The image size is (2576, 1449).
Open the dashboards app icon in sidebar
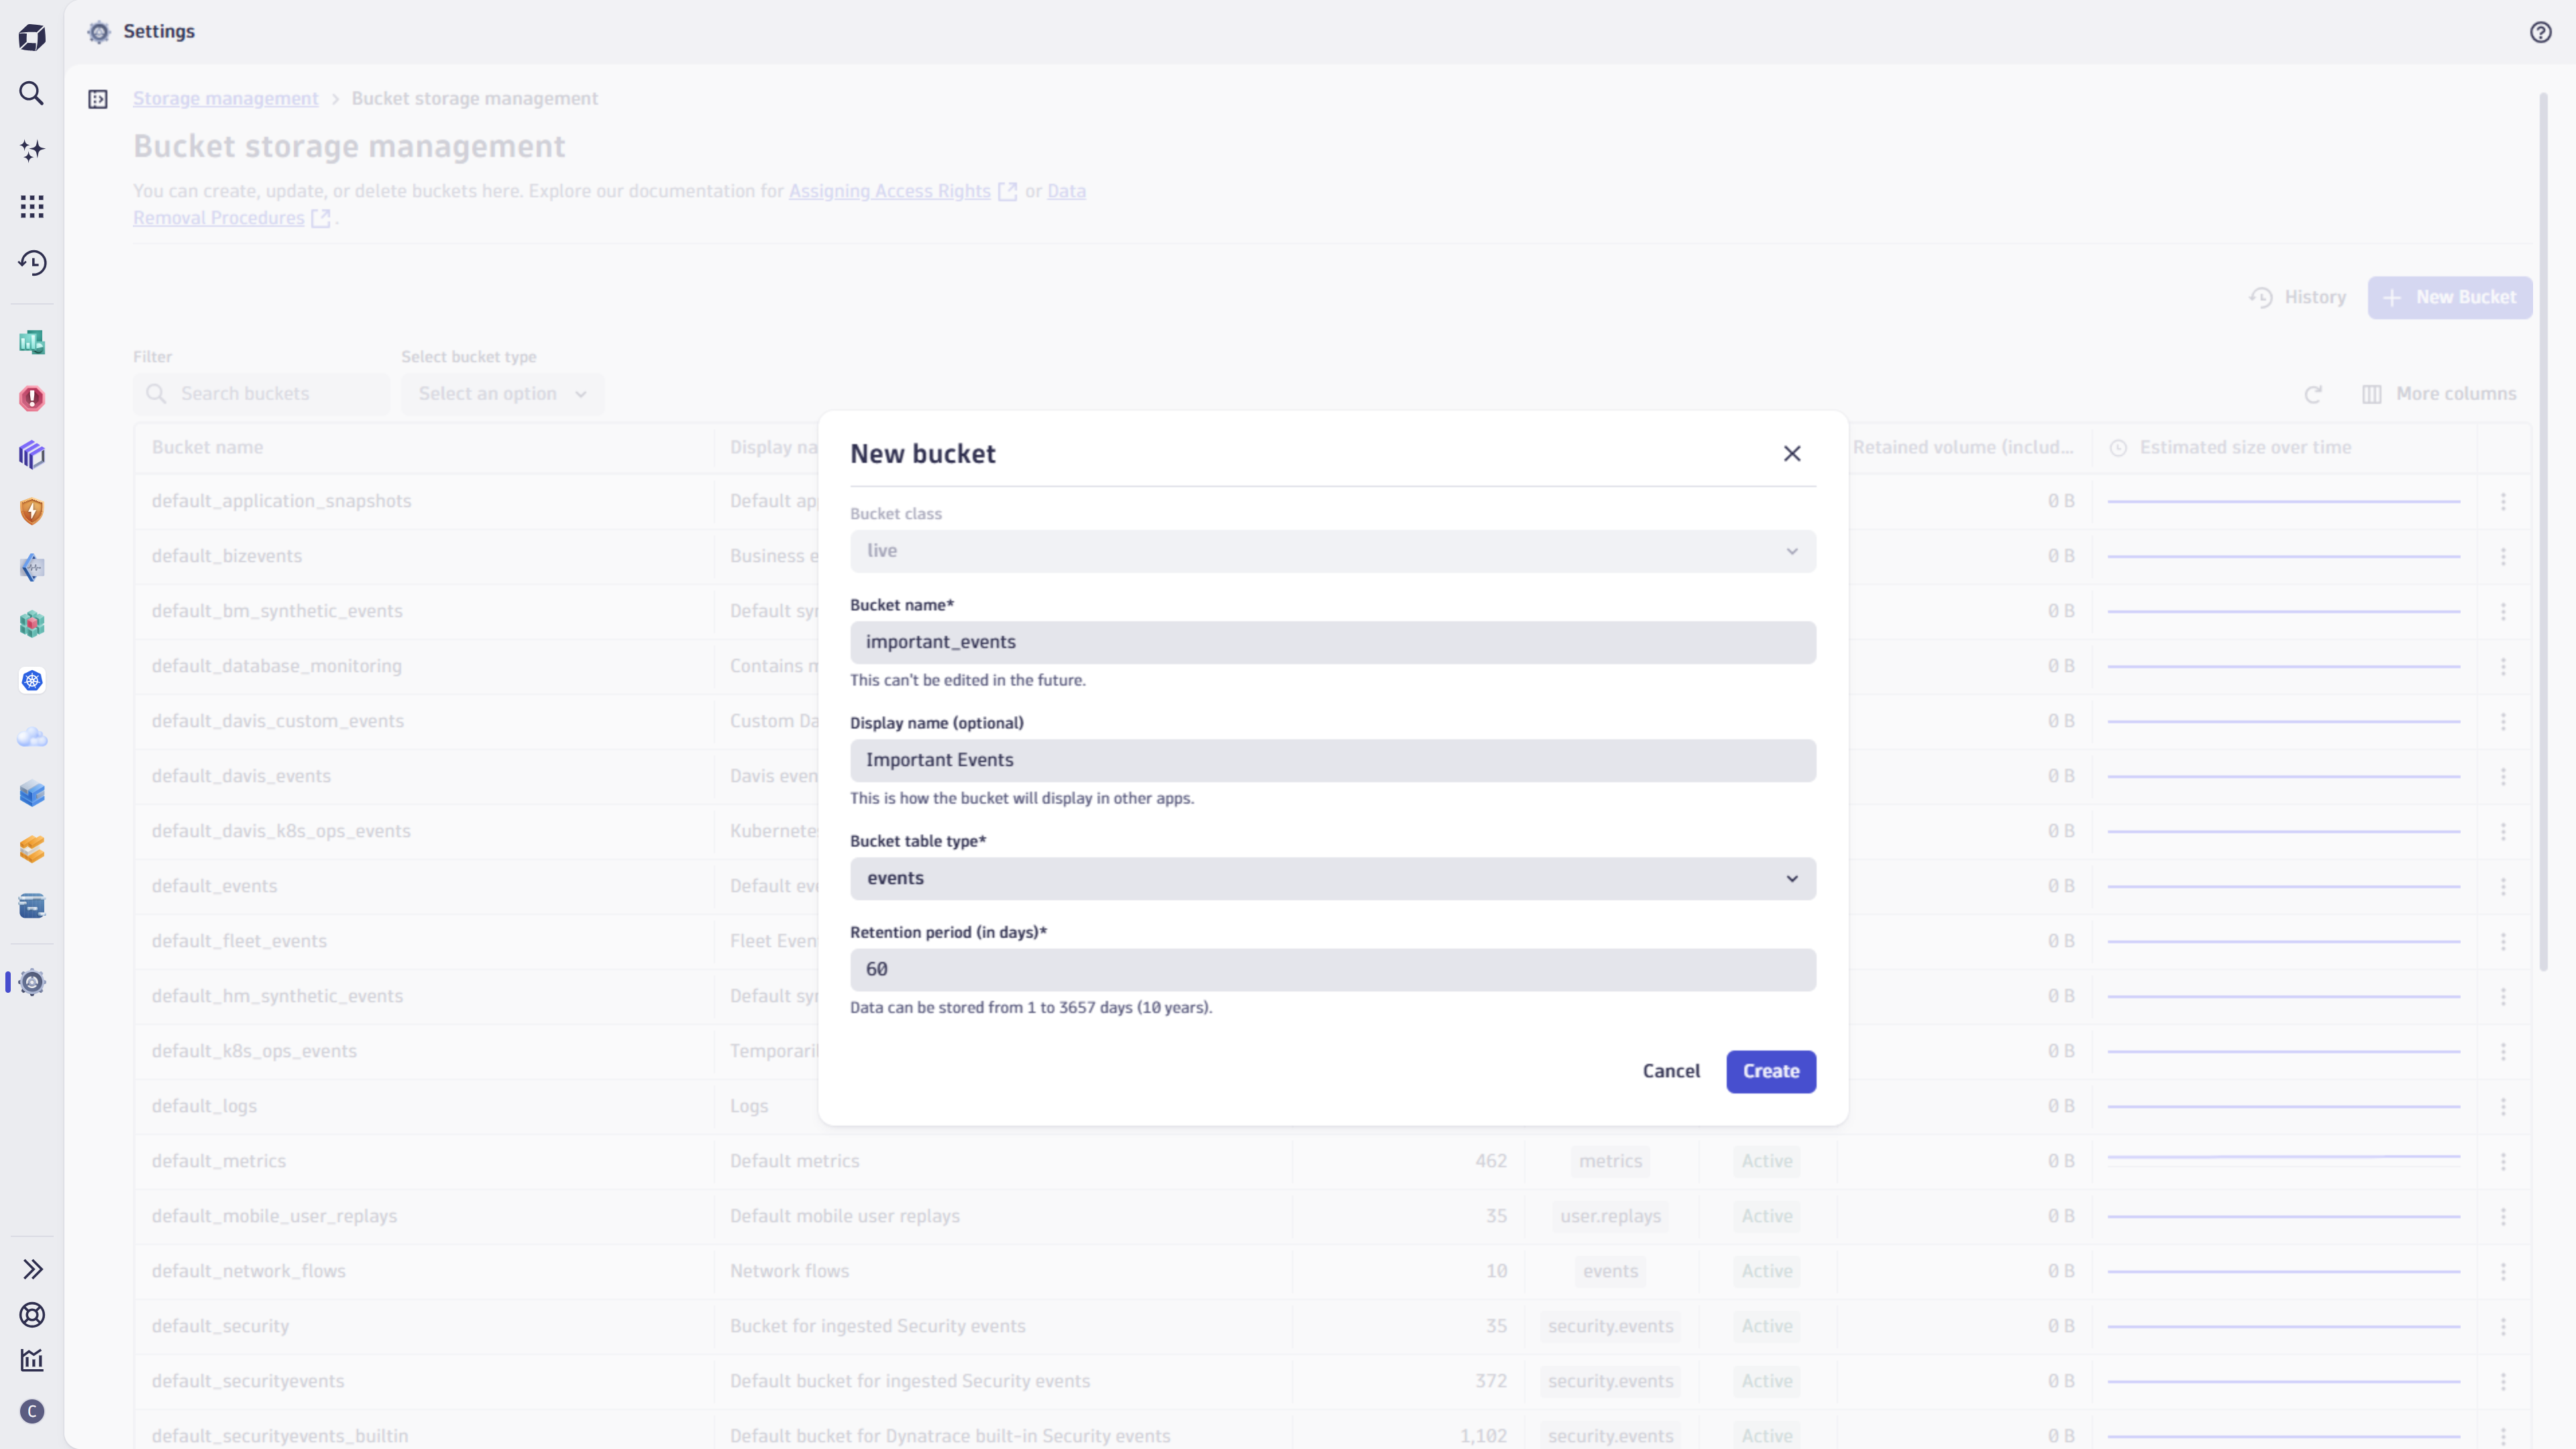coord(32,343)
